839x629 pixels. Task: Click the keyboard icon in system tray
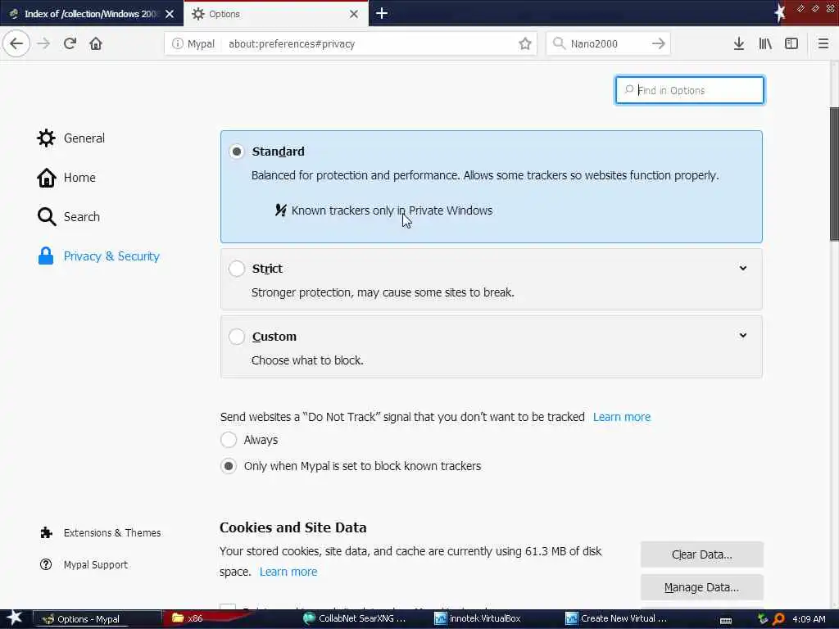[x=726, y=620]
